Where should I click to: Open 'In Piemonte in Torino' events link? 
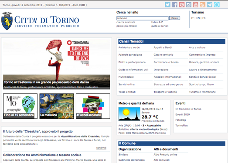coord(188,109)
